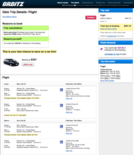Open Taxes and fees included link

click(x=108, y=29)
